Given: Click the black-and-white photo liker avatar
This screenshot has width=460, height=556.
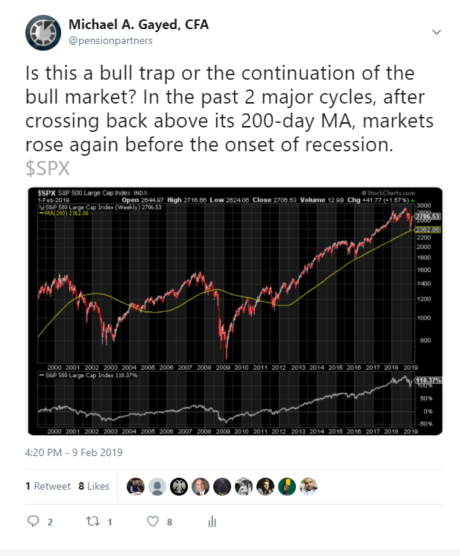Looking at the screenshot, I should pyautogui.click(x=244, y=486).
